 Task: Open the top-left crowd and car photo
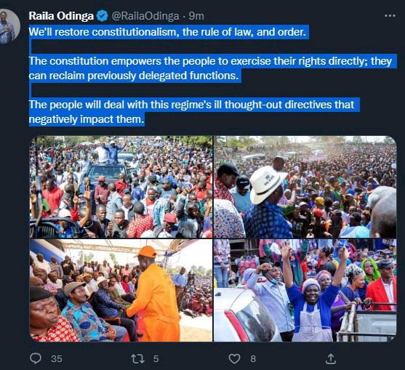[121, 187]
